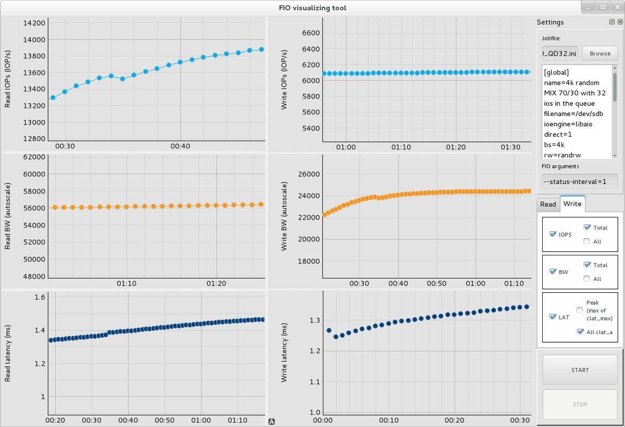Uncheck Total in the IOPS group
This screenshot has height=427, width=625.
tap(587, 227)
